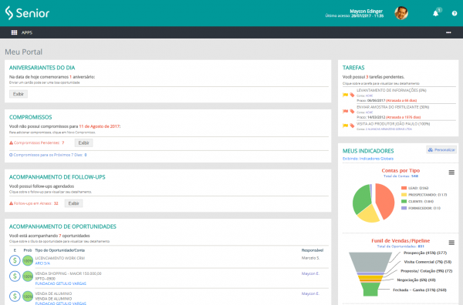Click the Responsável column header
The image size is (463, 305).
click(312, 250)
